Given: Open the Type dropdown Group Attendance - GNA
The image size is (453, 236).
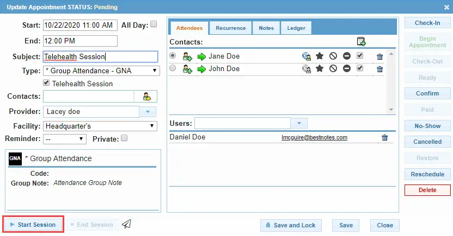Looking at the screenshot, I should pos(101,71).
